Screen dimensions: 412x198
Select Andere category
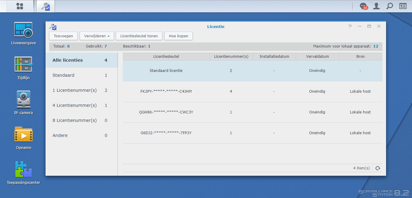[x=82, y=136]
